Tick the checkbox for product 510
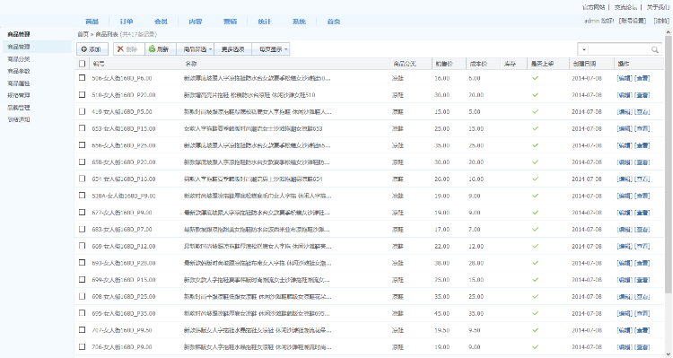673x358 pixels. point(82,94)
